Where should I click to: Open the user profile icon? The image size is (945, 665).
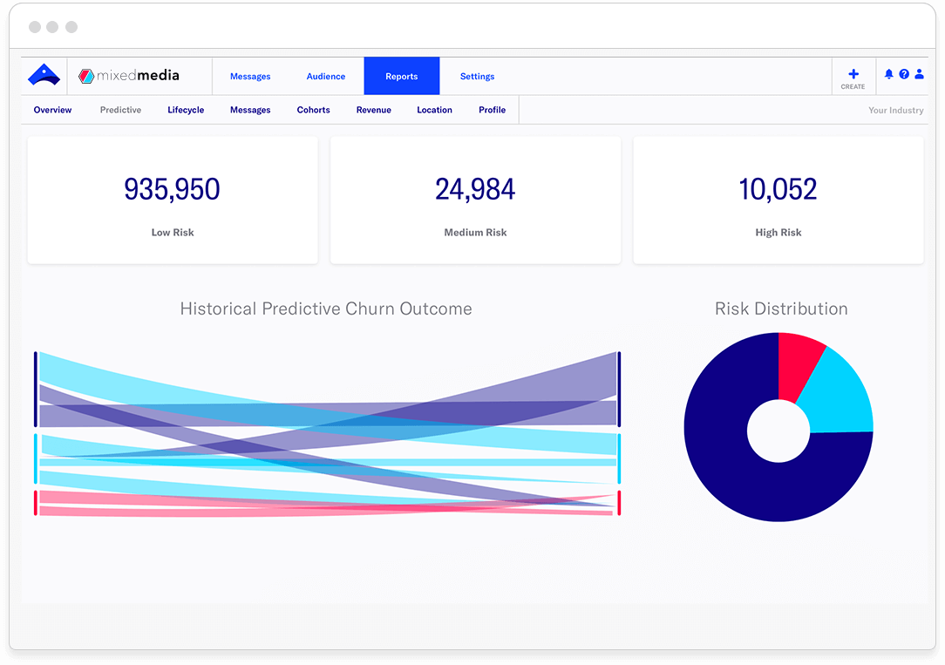(919, 75)
